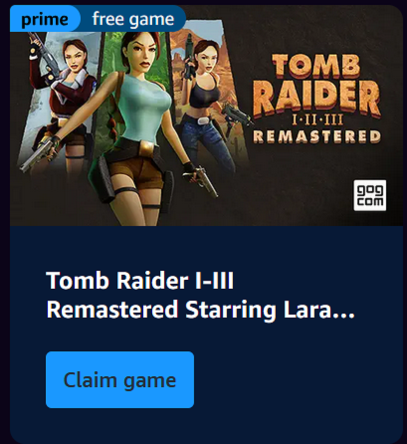407x444 pixels.
Task: Click the gog.com logo icon
Action: (370, 195)
